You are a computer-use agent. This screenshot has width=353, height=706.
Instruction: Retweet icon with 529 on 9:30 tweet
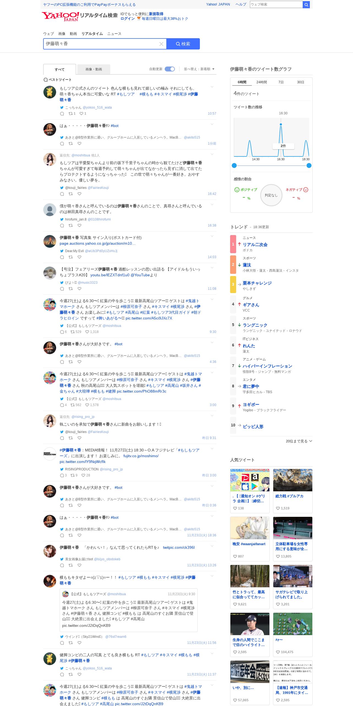(x=73, y=332)
